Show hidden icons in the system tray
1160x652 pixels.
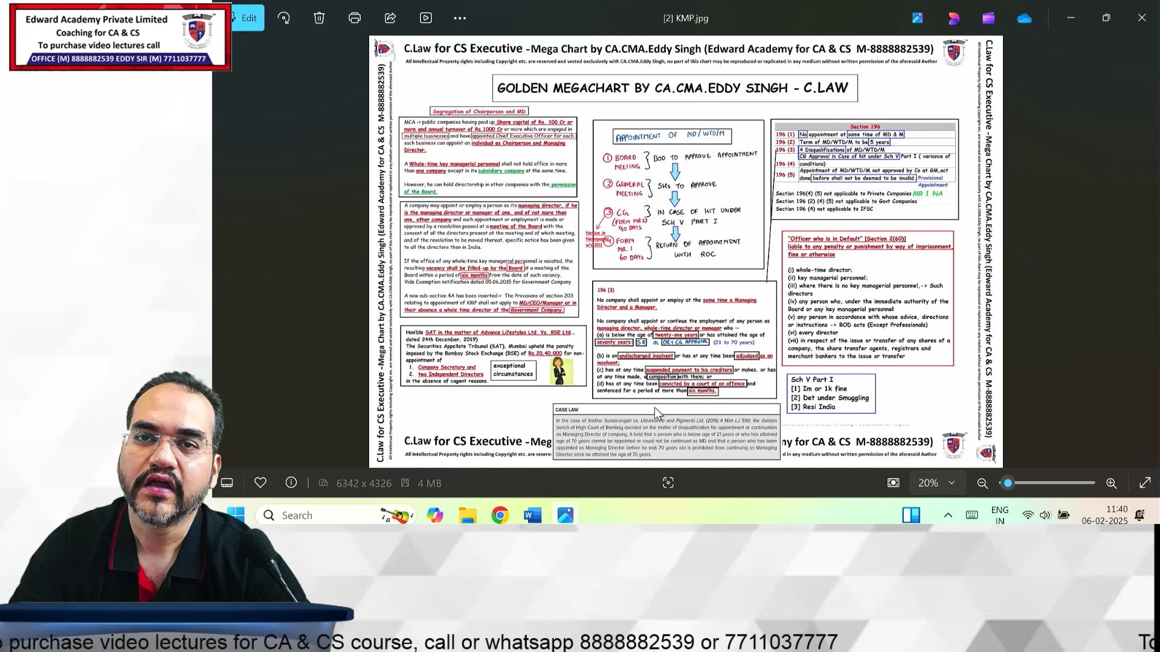point(948,515)
